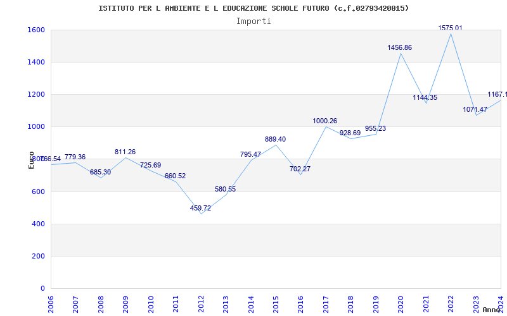Click the 811.26 data point label
507x316 pixels.
(x=125, y=152)
